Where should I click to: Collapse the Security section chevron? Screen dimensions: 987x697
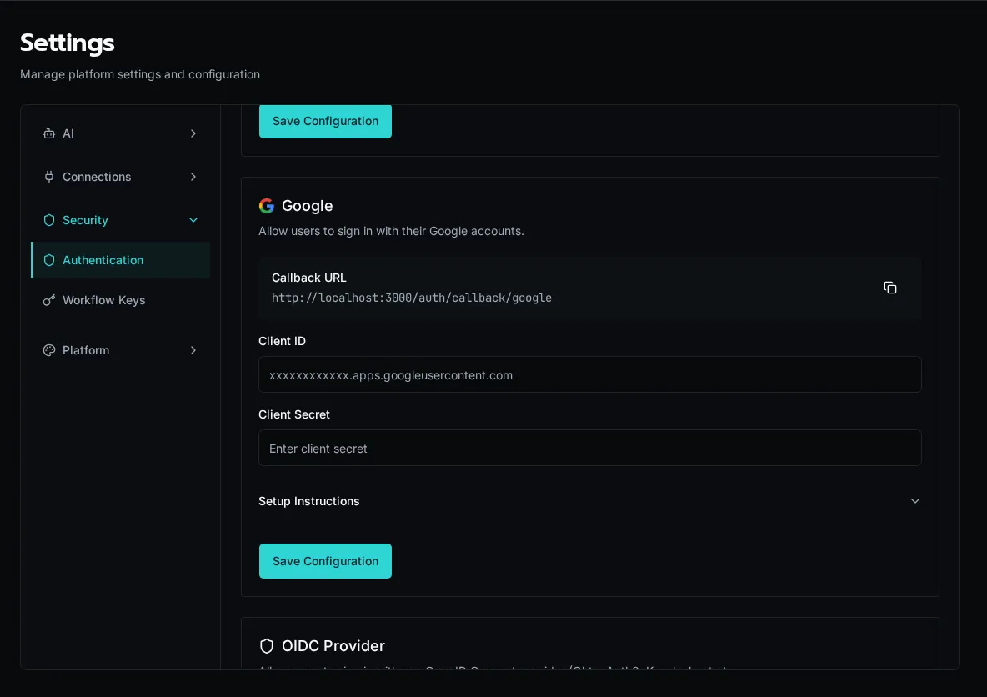coord(193,220)
